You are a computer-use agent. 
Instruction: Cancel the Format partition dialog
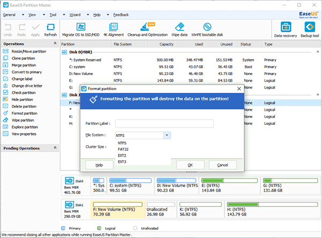223,165
